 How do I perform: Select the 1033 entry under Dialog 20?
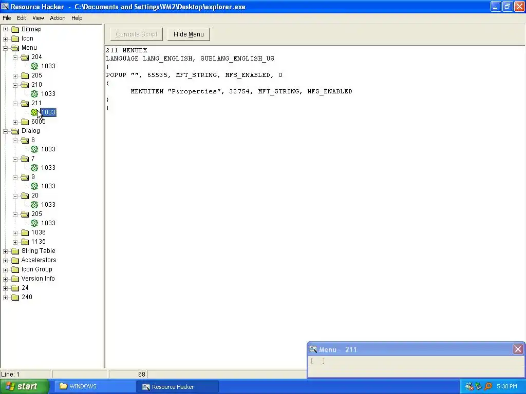click(48, 204)
